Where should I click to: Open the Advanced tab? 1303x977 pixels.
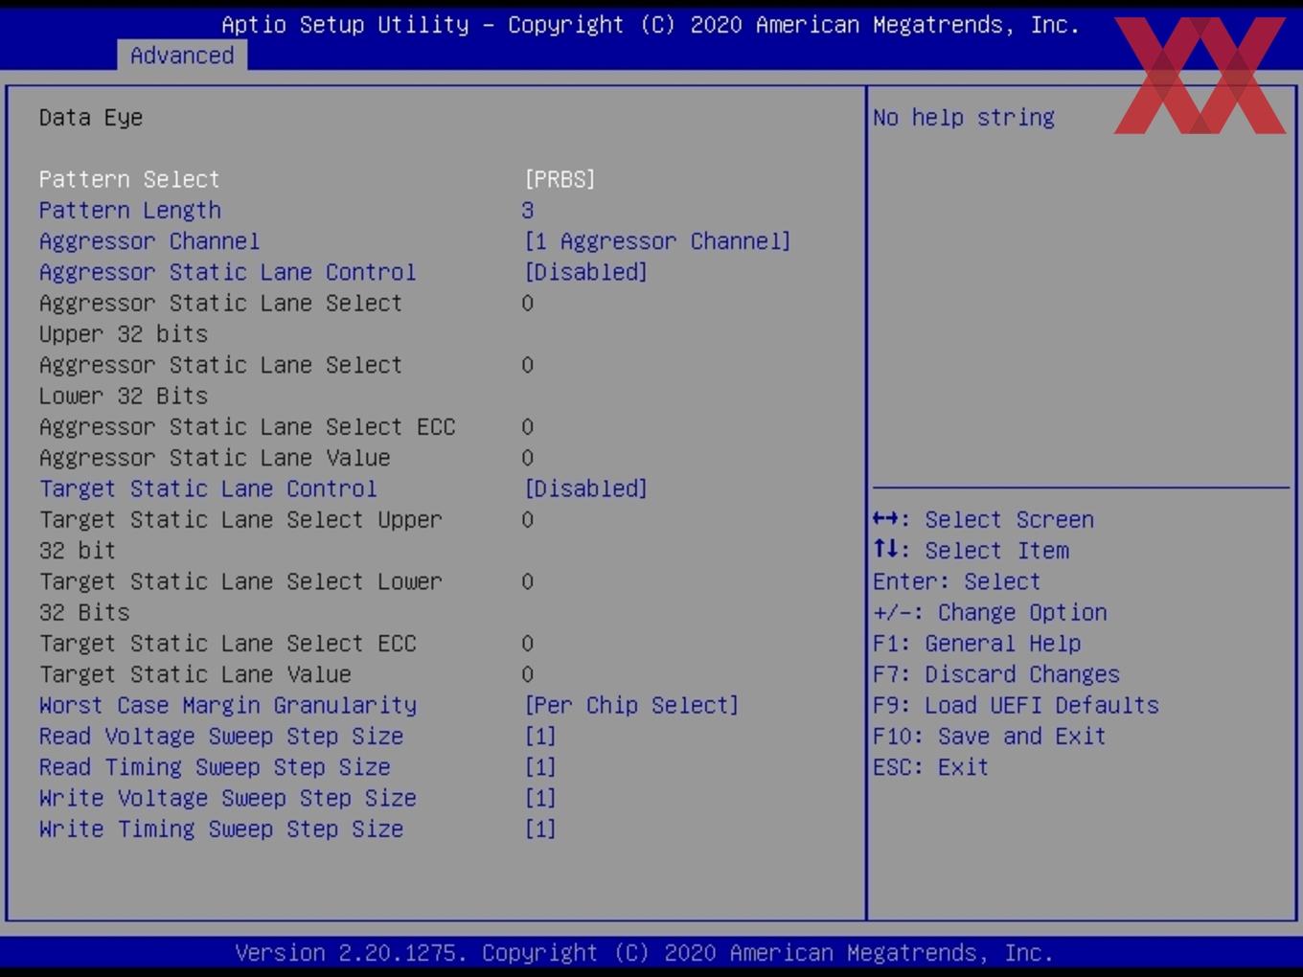pos(182,56)
